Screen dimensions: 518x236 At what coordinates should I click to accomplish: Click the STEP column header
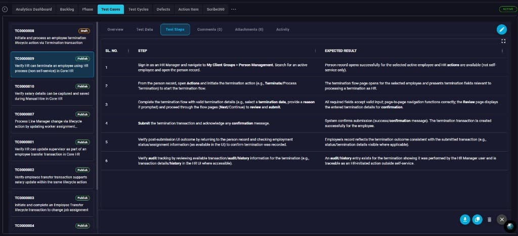pyautogui.click(x=142, y=51)
